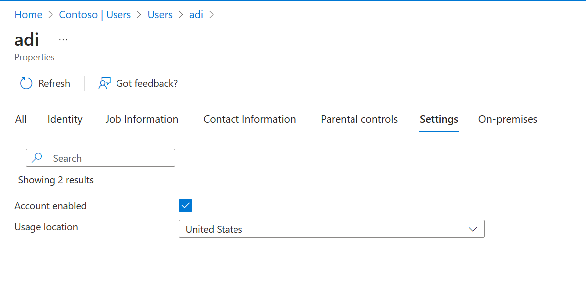586x298 pixels.
Task: Switch to the Identity tab
Action: (65, 119)
